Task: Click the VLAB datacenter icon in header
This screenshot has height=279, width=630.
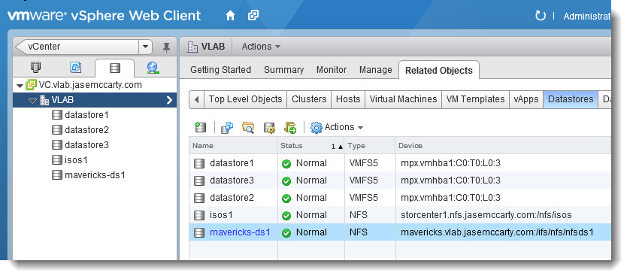Action: 193,47
